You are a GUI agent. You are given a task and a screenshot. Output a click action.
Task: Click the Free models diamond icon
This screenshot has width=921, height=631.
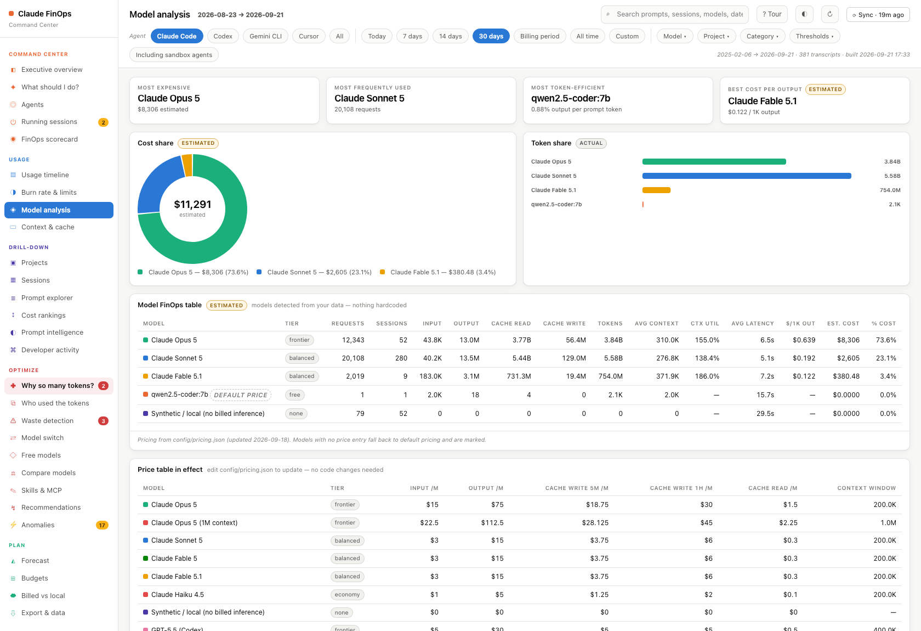click(x=13, y=455)
